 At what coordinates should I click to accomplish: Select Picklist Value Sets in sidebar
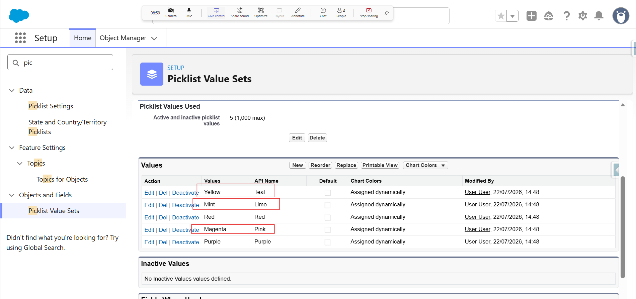click(x=54, y=211)
